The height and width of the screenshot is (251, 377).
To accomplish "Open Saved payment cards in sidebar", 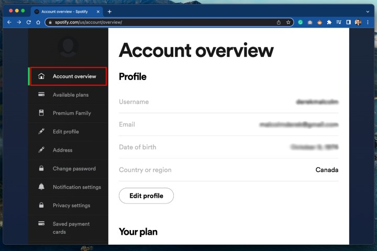I will pyautogui.click(x=71, y=227).
